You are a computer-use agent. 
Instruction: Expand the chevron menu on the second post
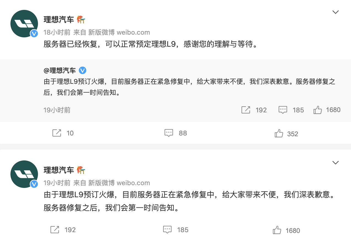click(335, 163)
